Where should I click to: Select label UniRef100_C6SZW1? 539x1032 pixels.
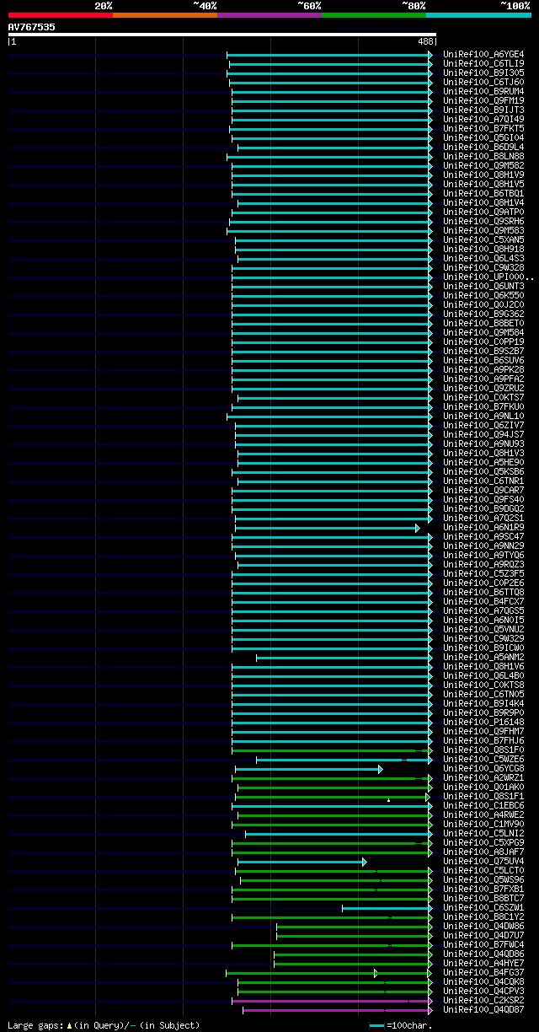click(x=483, y=907)
